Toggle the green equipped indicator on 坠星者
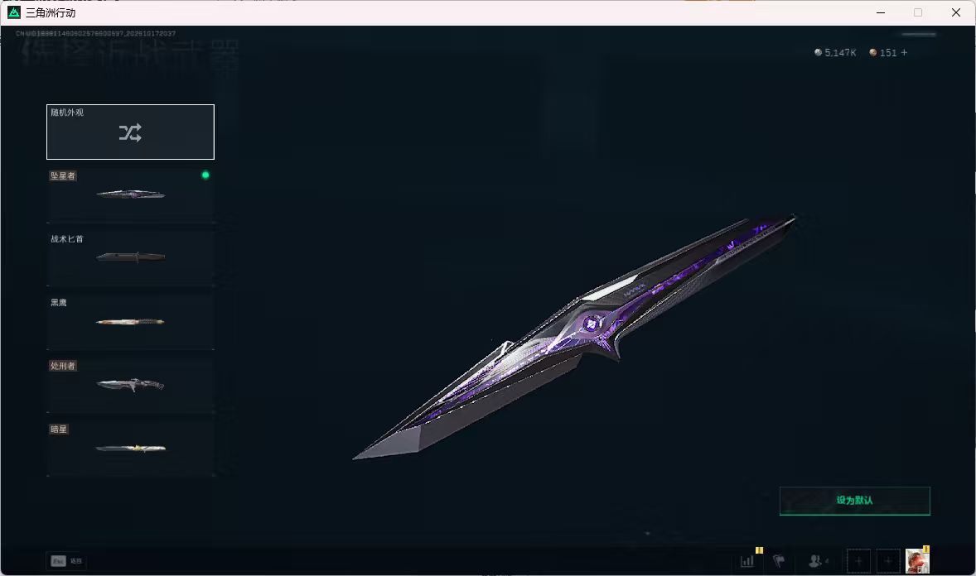 tap(205, 175)
